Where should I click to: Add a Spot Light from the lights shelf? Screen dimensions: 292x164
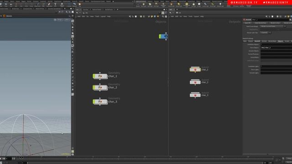click(150, 5)
